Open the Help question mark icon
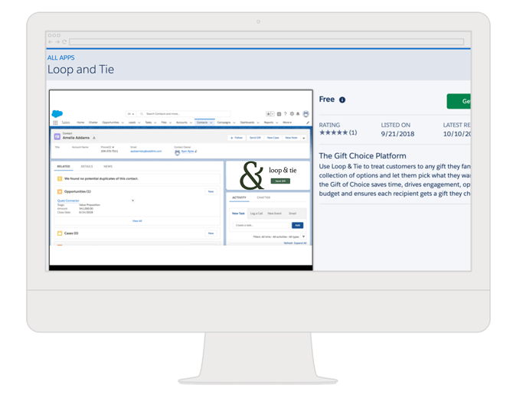 pyautogui.click(x=286, y=114)
